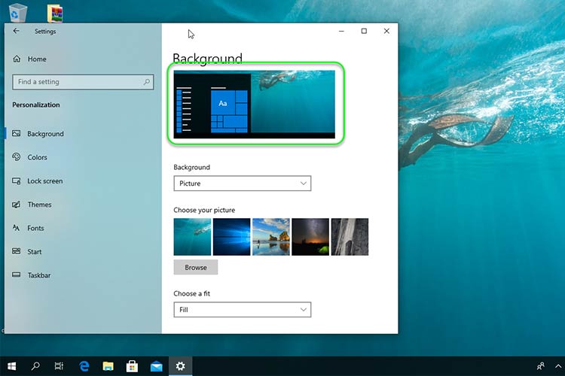The image size is (565, 376).
Task: Expand the Background type dropdown showing Picture
Action: [242, 183]
